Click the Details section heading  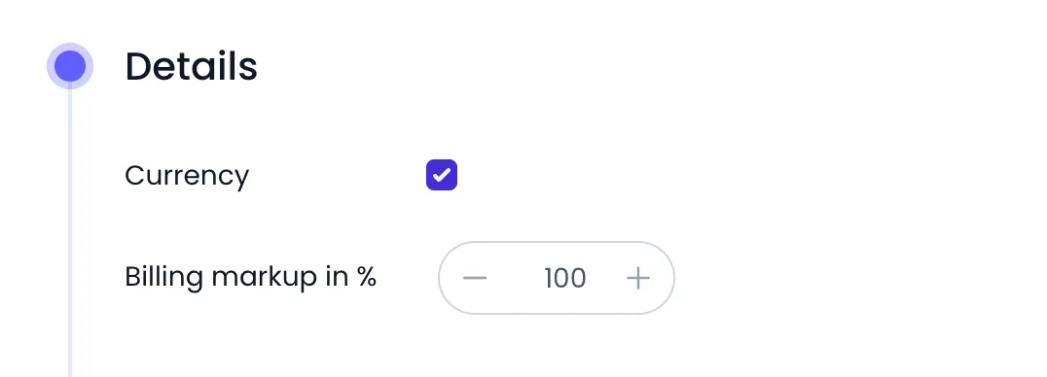pyautogui.click(x=191, y=66)
